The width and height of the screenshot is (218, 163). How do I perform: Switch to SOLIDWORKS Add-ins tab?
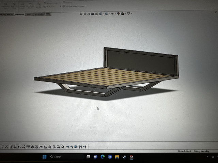point(7,14)
